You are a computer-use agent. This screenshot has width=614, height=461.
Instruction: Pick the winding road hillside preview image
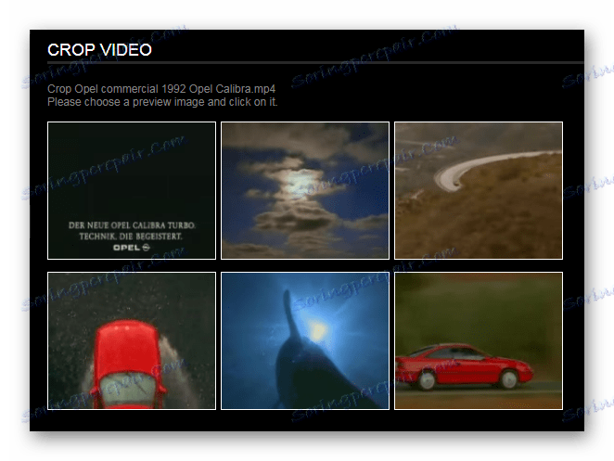[x=479, y=190]
